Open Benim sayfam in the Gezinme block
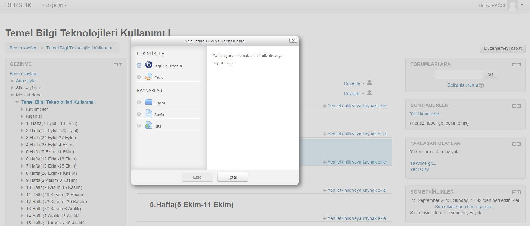530x226 pixels. pos(24,74)
